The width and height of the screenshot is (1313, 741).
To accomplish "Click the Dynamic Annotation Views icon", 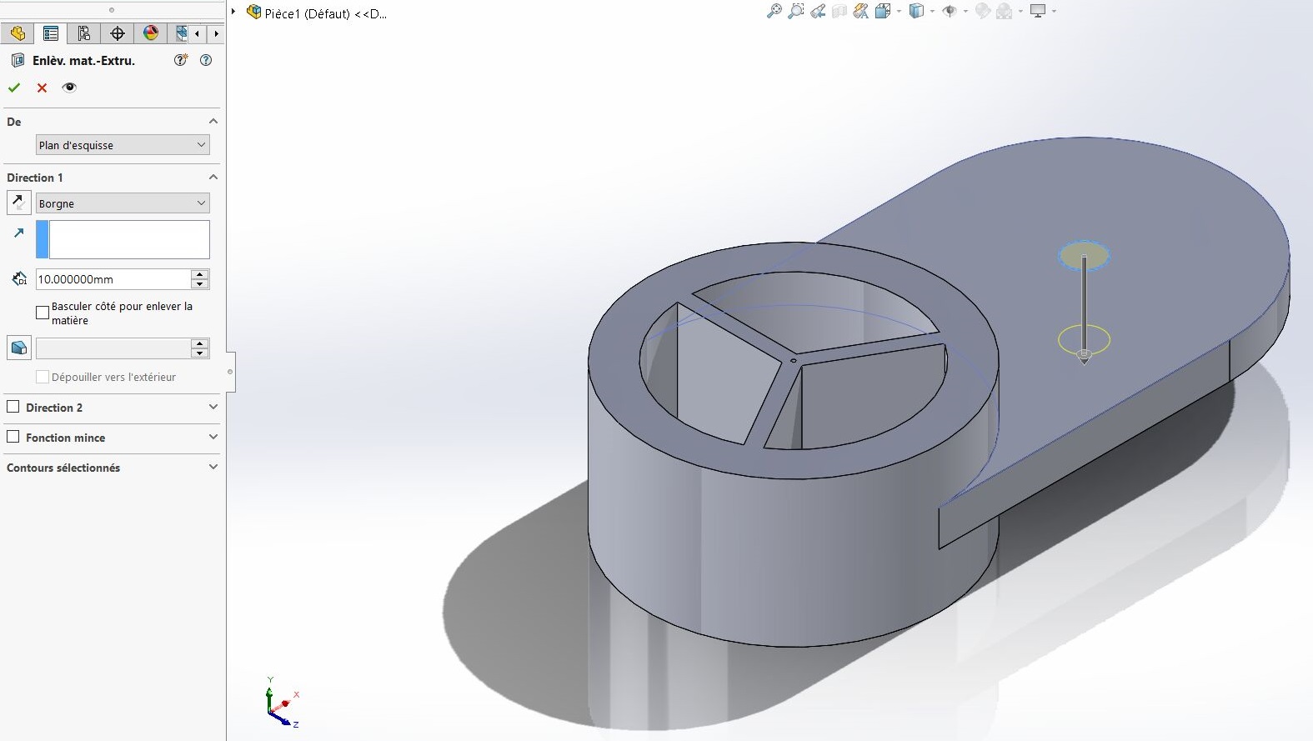I will coord(861,11).
